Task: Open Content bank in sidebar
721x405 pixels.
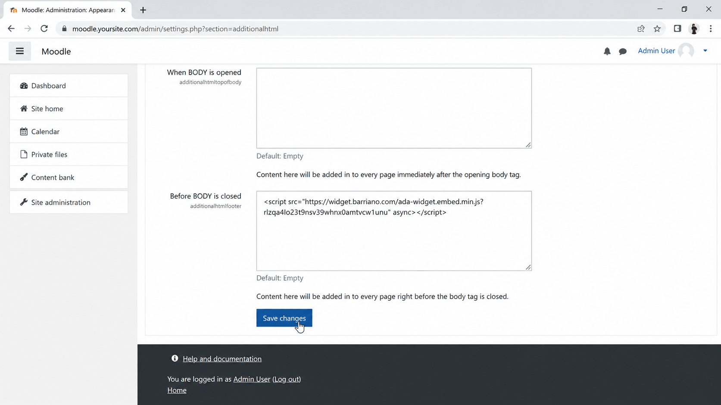Action: click(69, 177)
